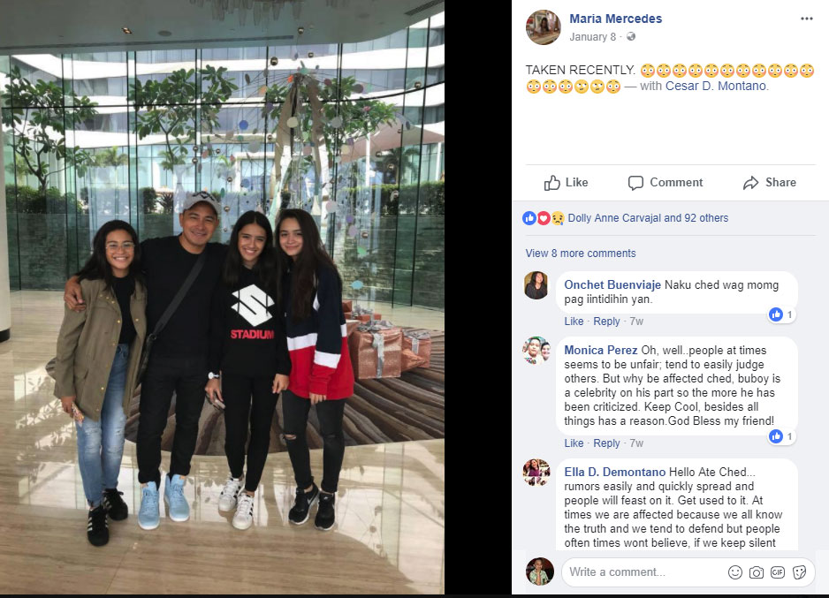Screen dimensions: 829x598
Task: Reply to Monica Perez's comment
Action: pyautogui.click(x=606, y=443)
